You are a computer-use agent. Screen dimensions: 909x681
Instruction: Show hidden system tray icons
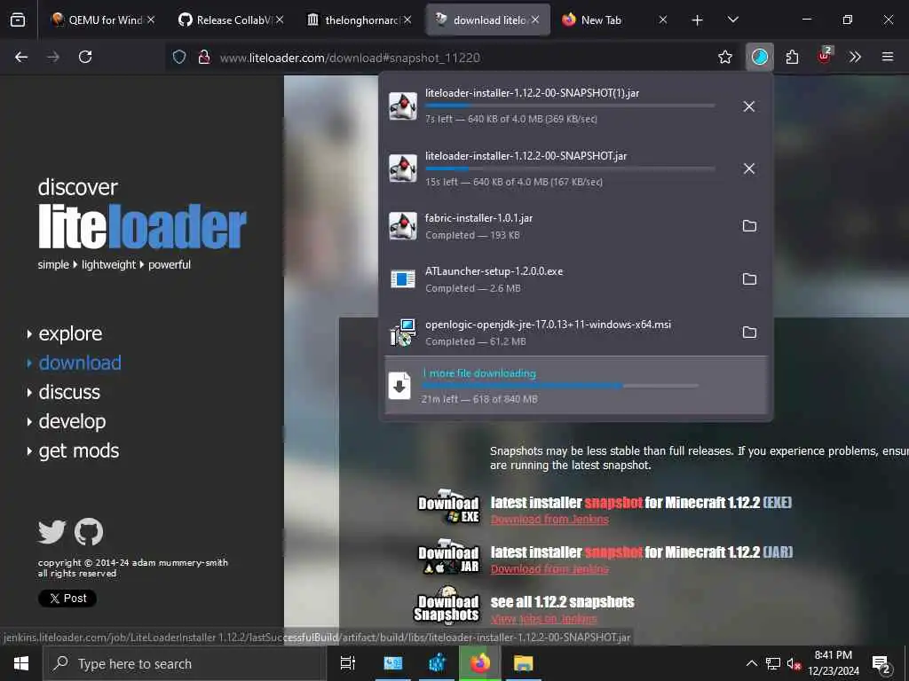click(x=751, y=663)
